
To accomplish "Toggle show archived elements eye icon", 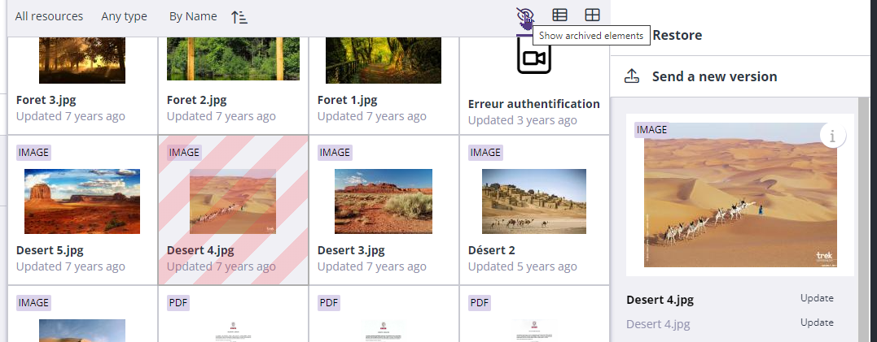I will point(525,15).
